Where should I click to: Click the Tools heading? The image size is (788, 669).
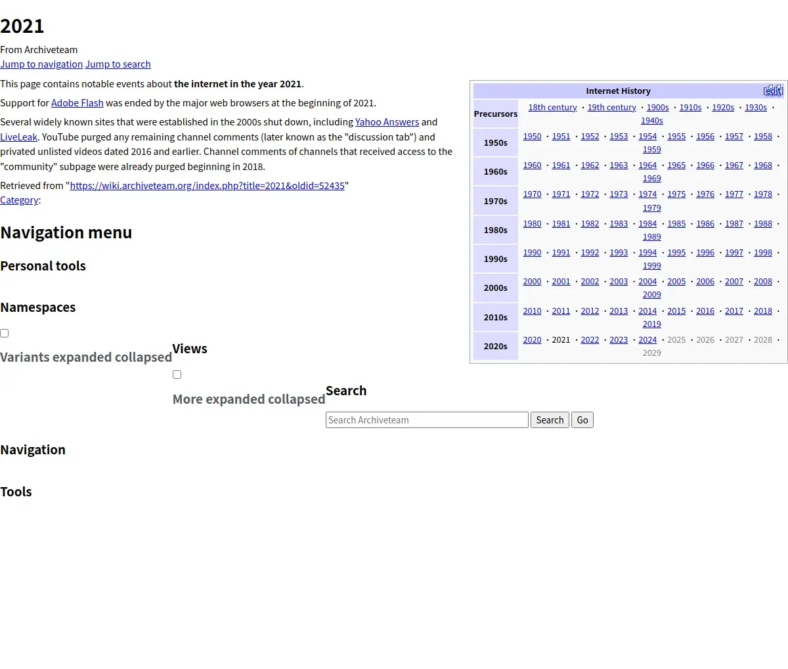click(x=16, y=492)
